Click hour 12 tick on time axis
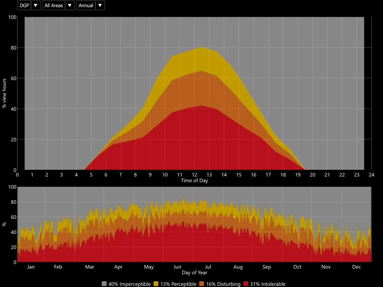Screen dimensions: 383x287 point(194,175)
